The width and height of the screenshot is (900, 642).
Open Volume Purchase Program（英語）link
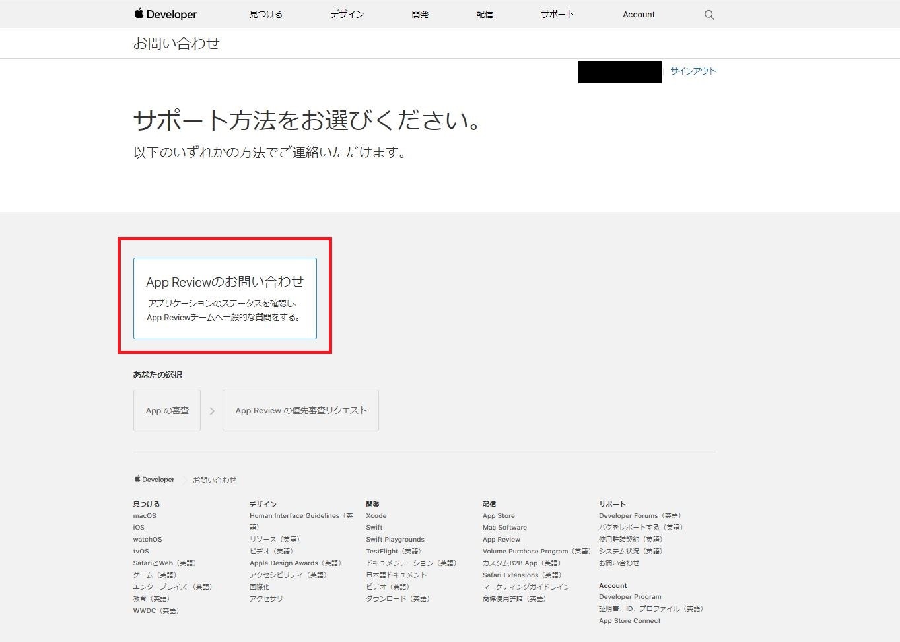[x=537, y=552]
